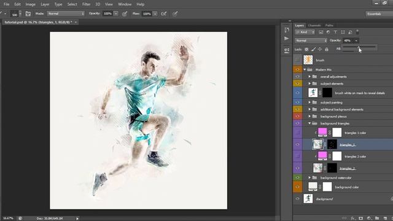This screenshot has height=221, width=393.
Task: Select the pink triangles 1 color swatch thumbnail
Action: pos(322,132)
